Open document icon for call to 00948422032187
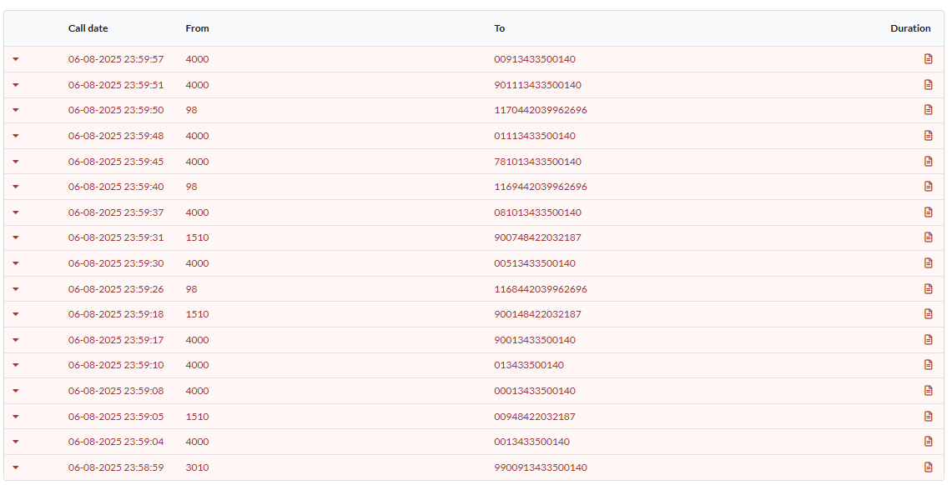Image resolution: width=952 pixels, height=485 pixels. [x=928, y=417]
